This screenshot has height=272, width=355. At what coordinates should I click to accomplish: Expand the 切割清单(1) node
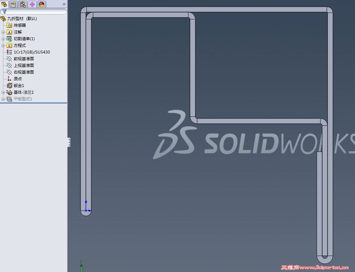[x=3, y=39]
